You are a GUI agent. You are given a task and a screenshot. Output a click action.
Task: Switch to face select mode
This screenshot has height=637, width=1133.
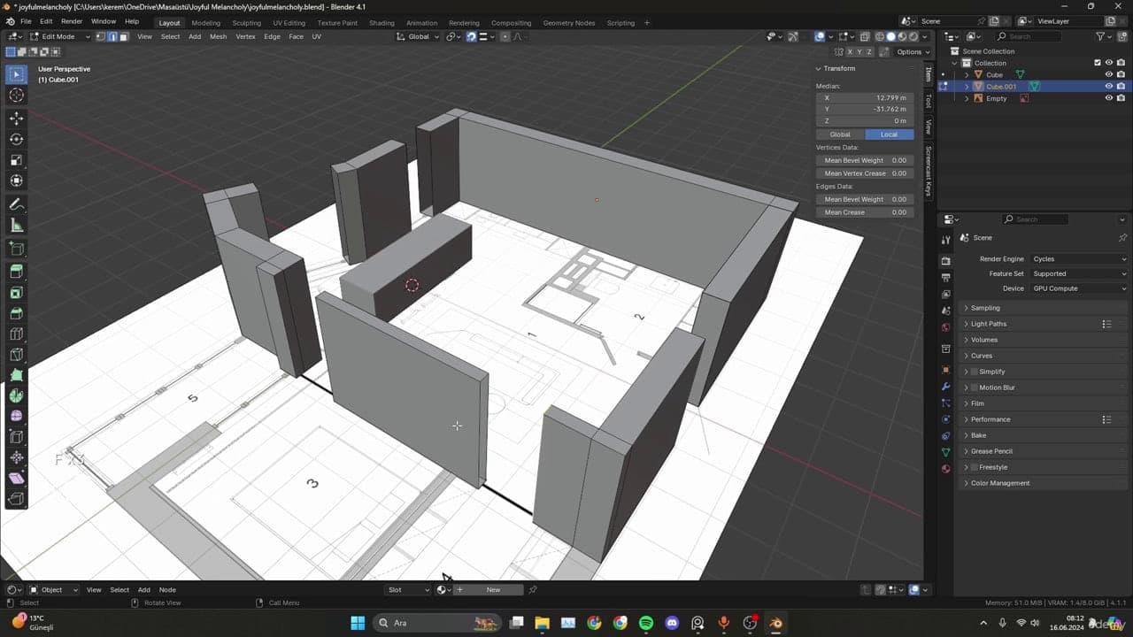123,36
